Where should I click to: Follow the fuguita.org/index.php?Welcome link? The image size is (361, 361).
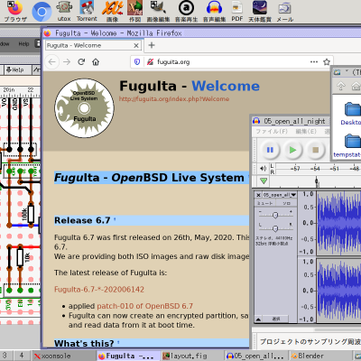coord(174,99)
